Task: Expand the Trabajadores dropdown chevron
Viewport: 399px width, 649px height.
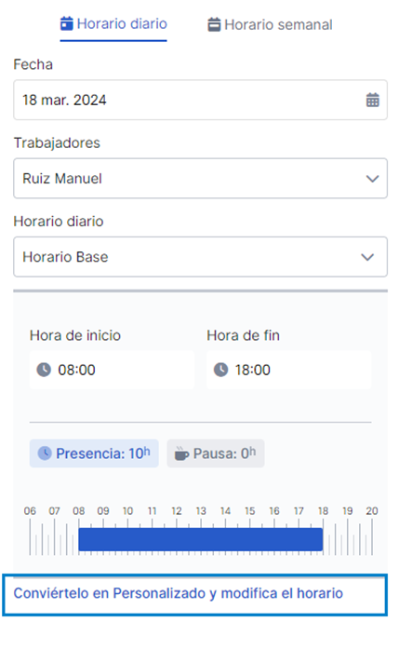Action: click(372, 179)
